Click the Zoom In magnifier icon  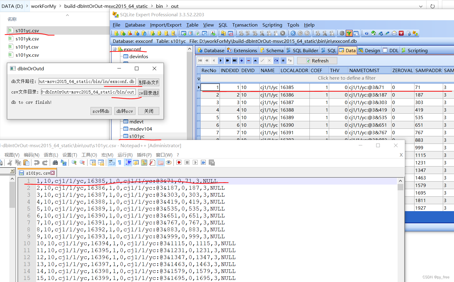[x=74, y=163]
